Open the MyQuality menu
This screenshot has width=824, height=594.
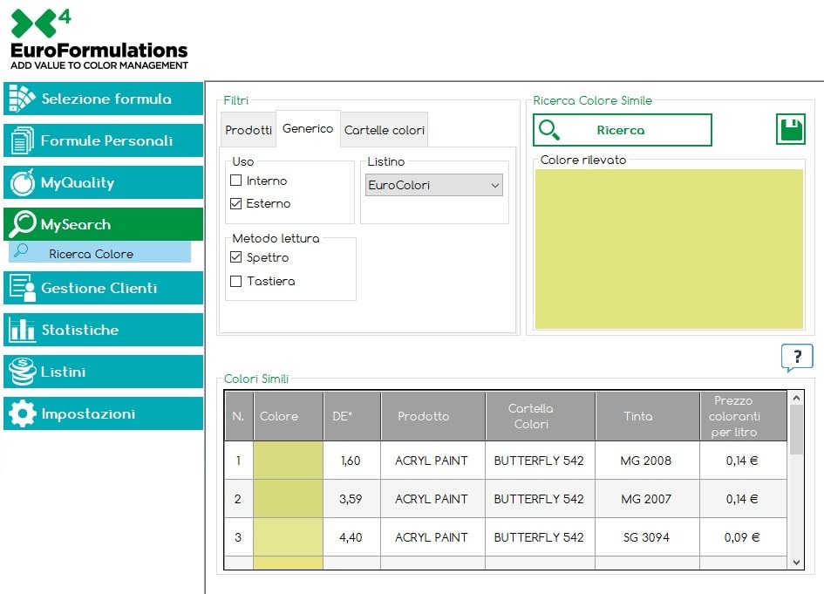point(103,182)
